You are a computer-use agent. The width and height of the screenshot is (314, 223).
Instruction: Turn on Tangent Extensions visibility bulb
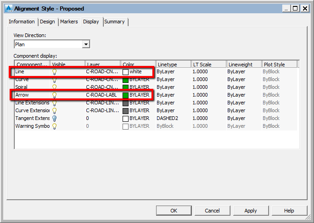(54, 119)
